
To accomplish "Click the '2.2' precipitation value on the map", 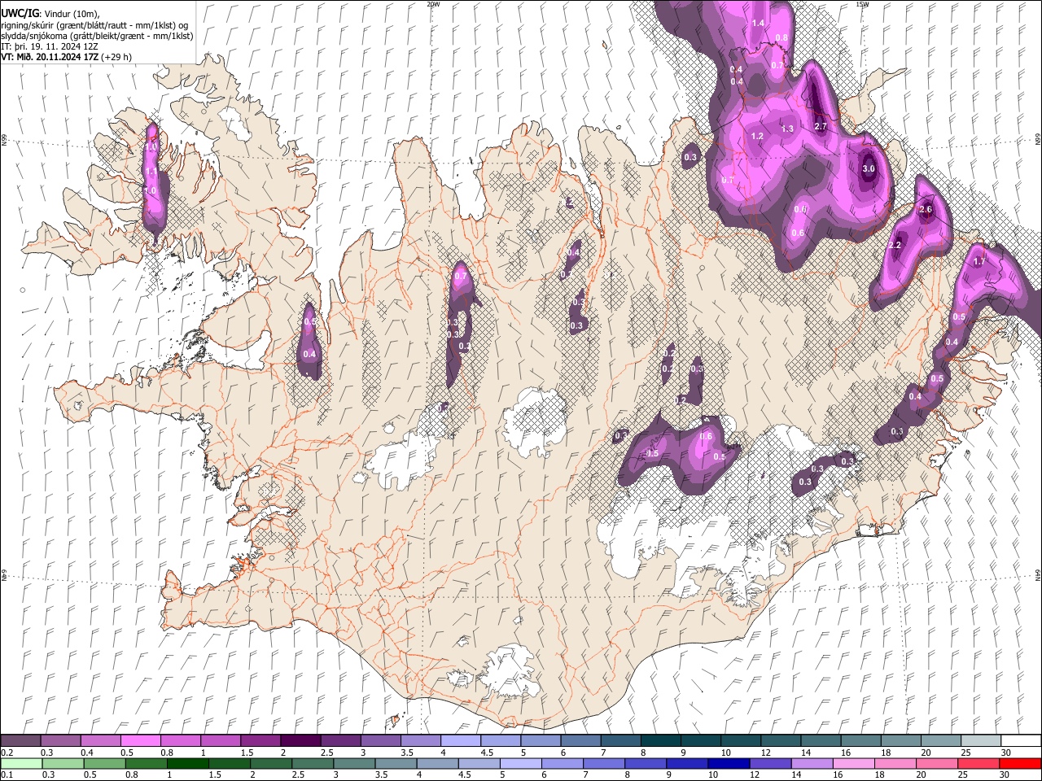I will (895, 246).
